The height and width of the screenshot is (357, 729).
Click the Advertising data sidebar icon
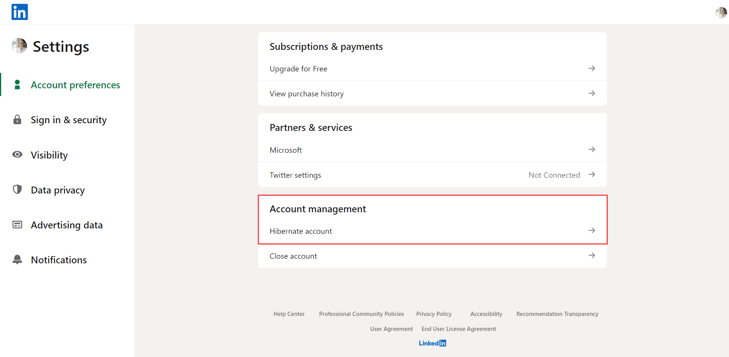tap(17, 224)
